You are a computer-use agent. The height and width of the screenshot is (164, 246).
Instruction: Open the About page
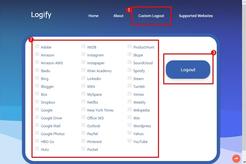click(x=119, y=16)
